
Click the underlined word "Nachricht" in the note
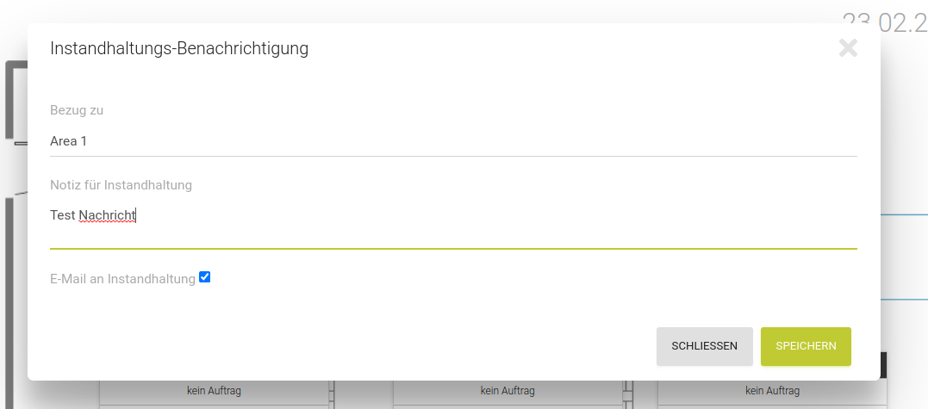tap(107, 215)
